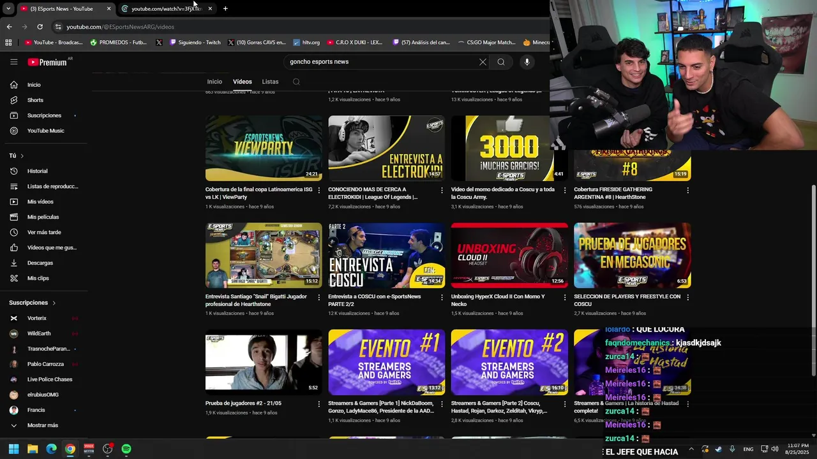Reload the page with refresh button
The image size is (817, 459).
click(40, 27)
